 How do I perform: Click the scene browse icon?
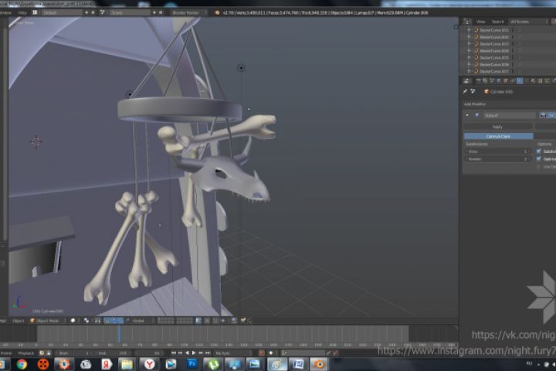(x=102, y=12)
